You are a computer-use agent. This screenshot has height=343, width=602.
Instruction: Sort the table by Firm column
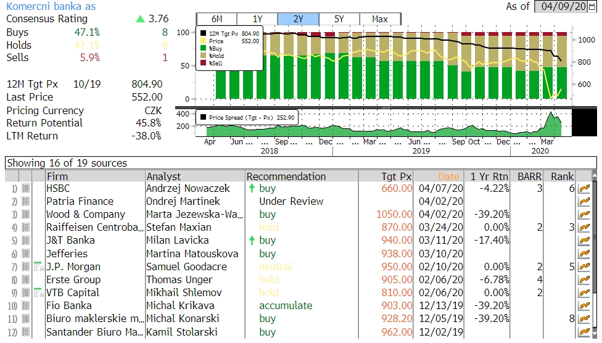click(95, 176)
